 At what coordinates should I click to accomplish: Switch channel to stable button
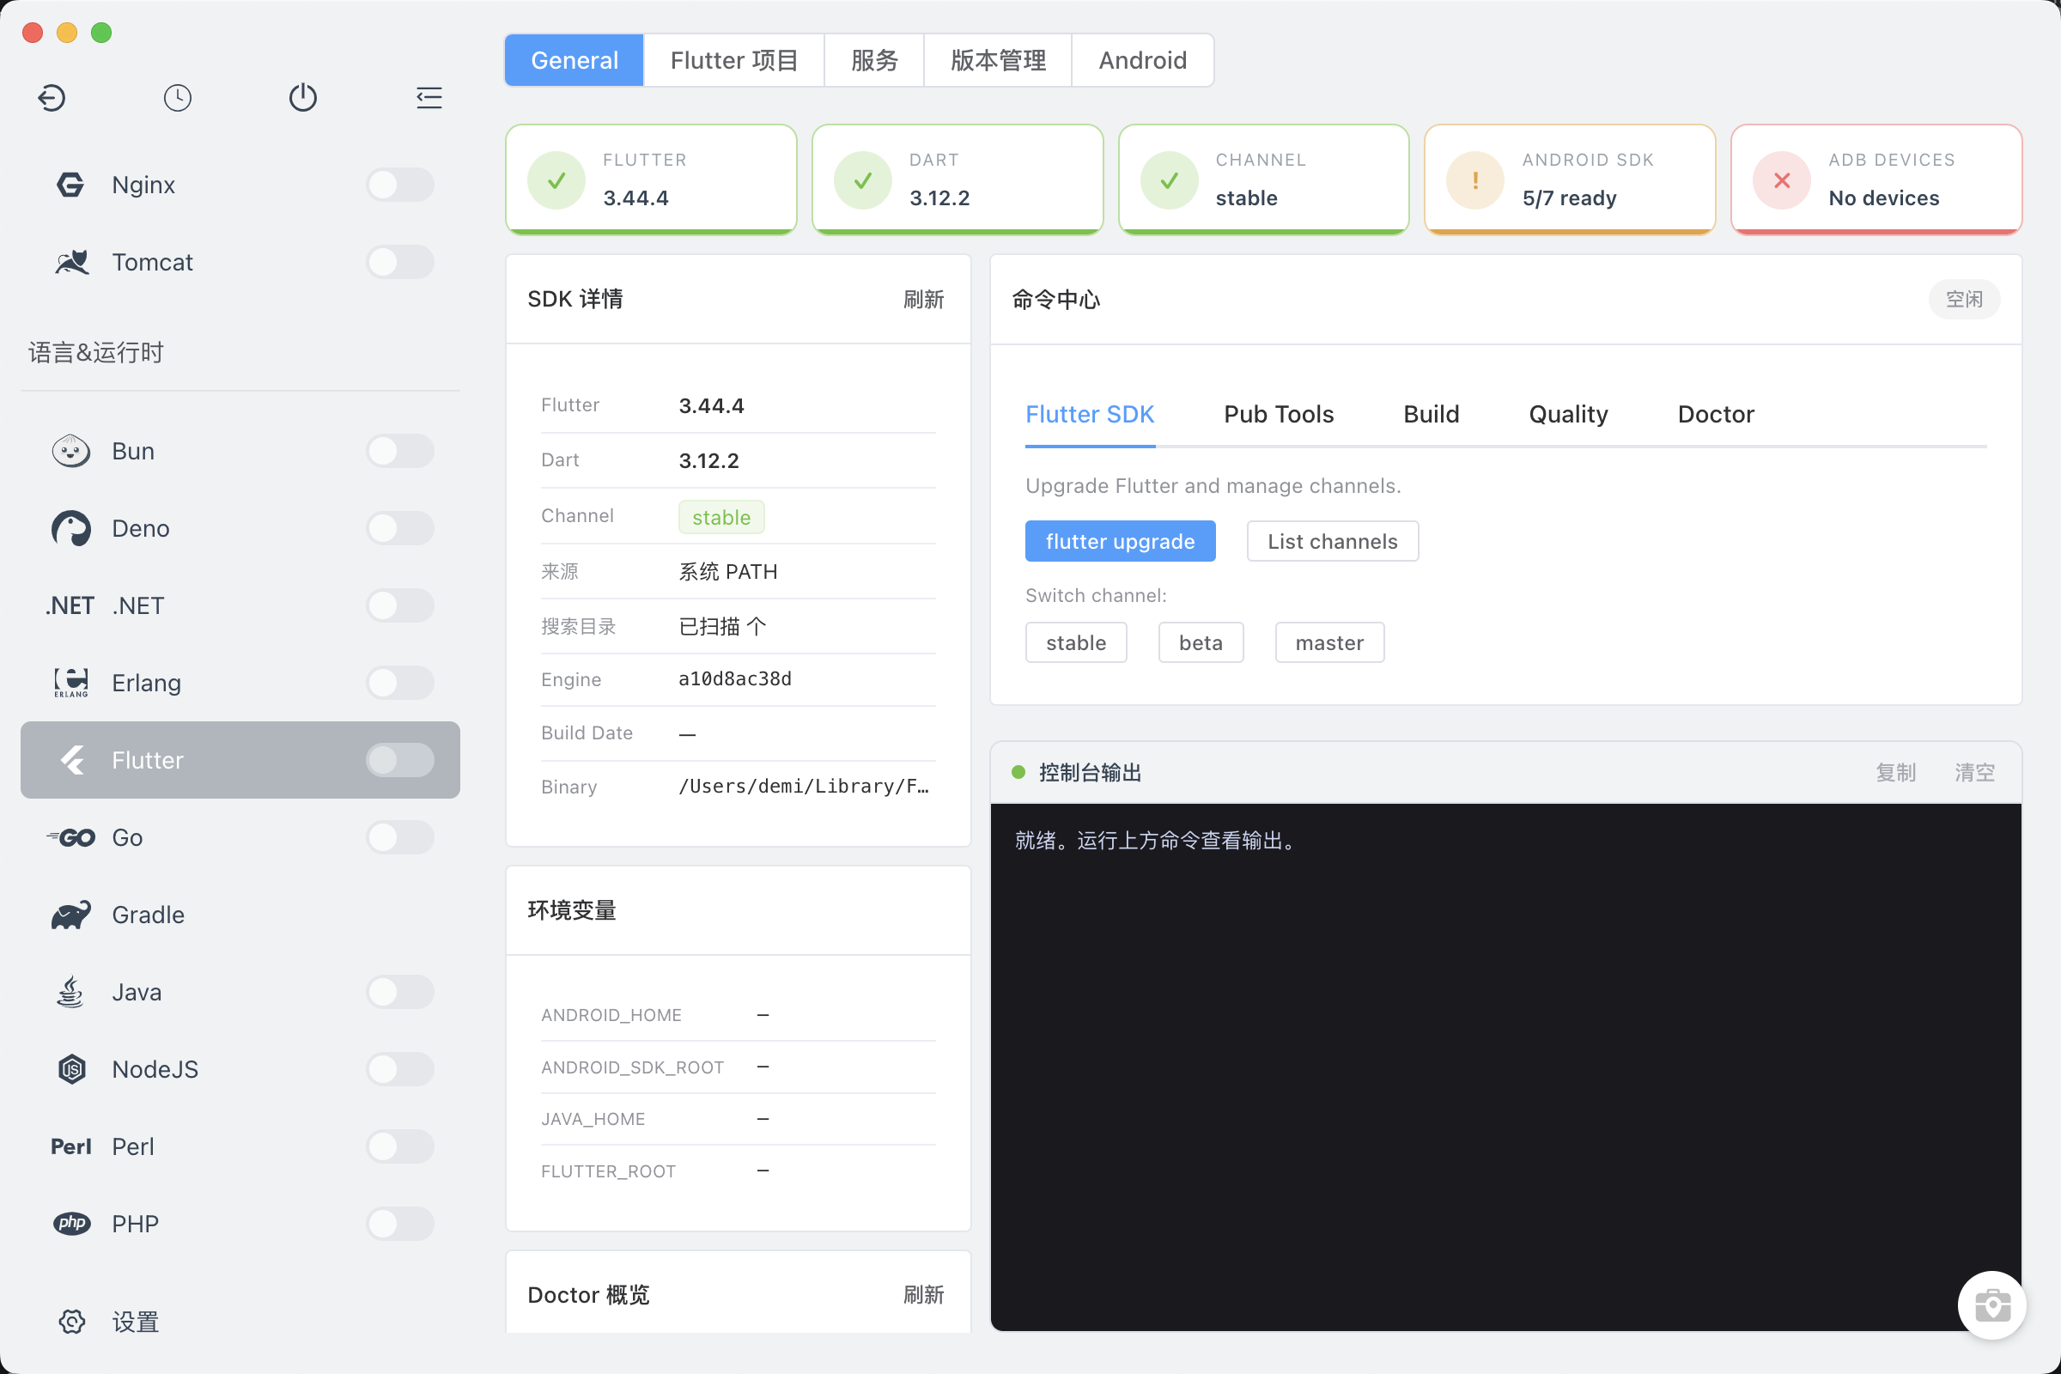(1076, 643)
